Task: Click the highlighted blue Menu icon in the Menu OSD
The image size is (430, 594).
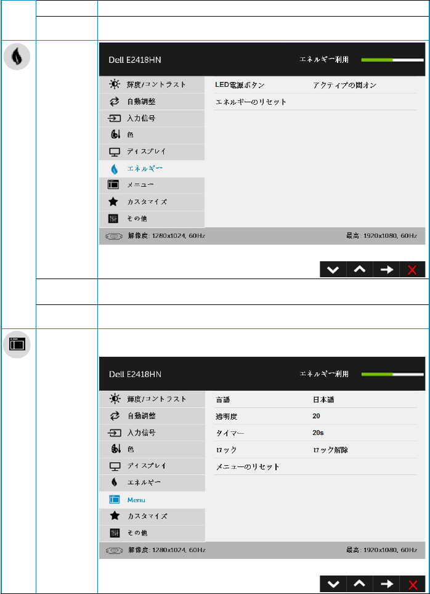Action: pos(114,500)
